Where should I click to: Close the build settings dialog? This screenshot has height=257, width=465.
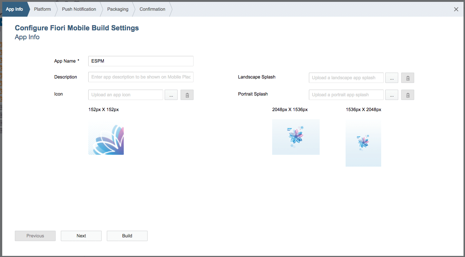tap(456, 9)
